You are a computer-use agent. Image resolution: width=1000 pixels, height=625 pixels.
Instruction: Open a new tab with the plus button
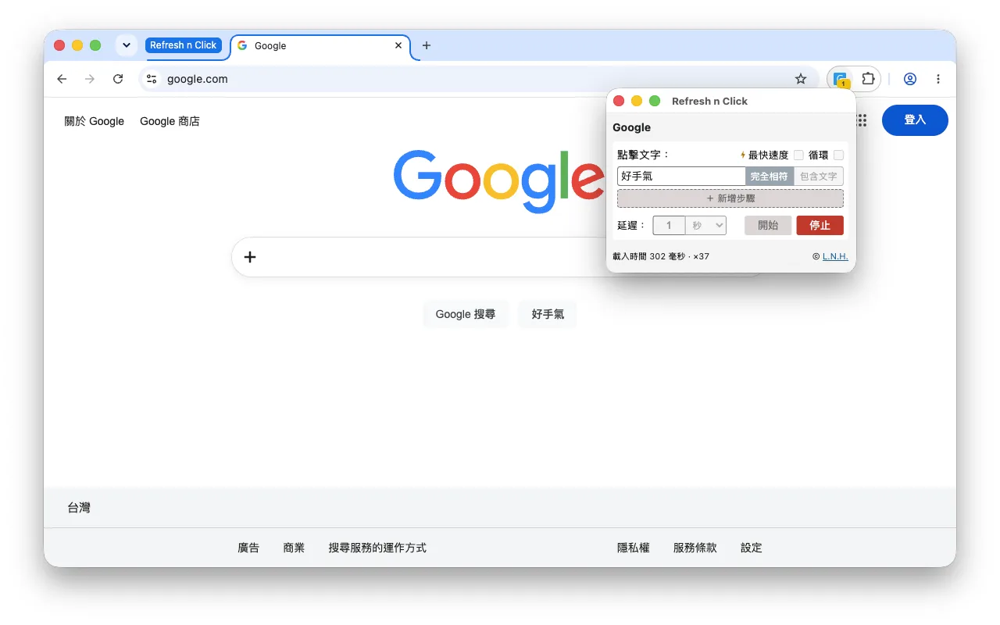[427, 45]
